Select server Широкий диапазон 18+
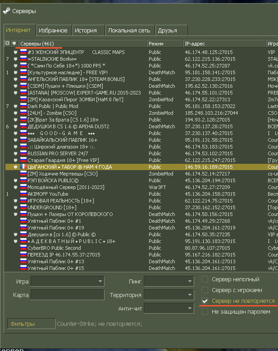This screenshot has height=351, width=278. pyautogui.click(x=61, y=147)
